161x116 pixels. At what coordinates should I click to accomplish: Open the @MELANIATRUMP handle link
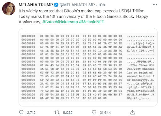(x=77, y=5)
